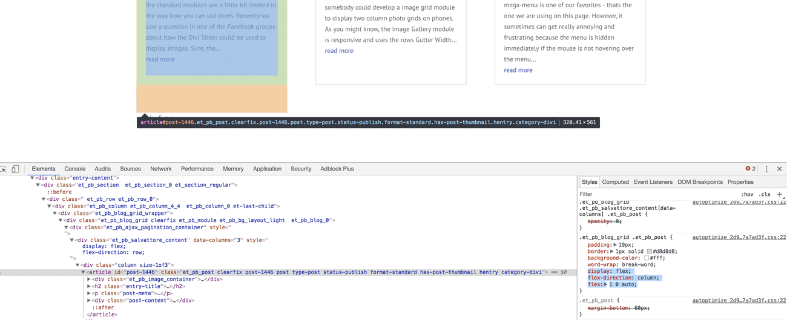The width and height of the screenshot is (787, 320).
Task: Close the DevTools panel
Action: pos(780,169)
